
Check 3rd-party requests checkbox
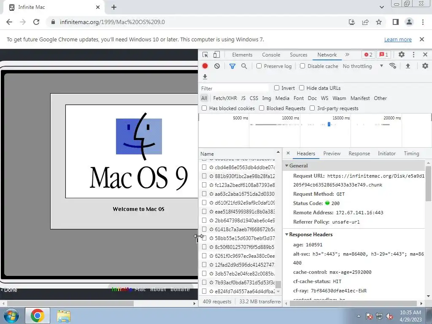[312, 108]
